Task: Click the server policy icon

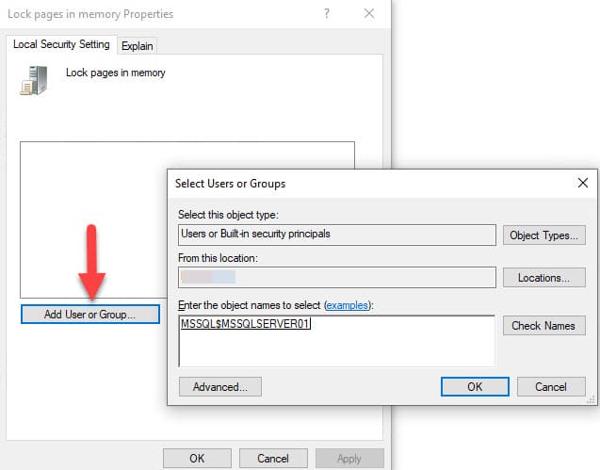Action: pyautogui.click(x=34, y=80)
